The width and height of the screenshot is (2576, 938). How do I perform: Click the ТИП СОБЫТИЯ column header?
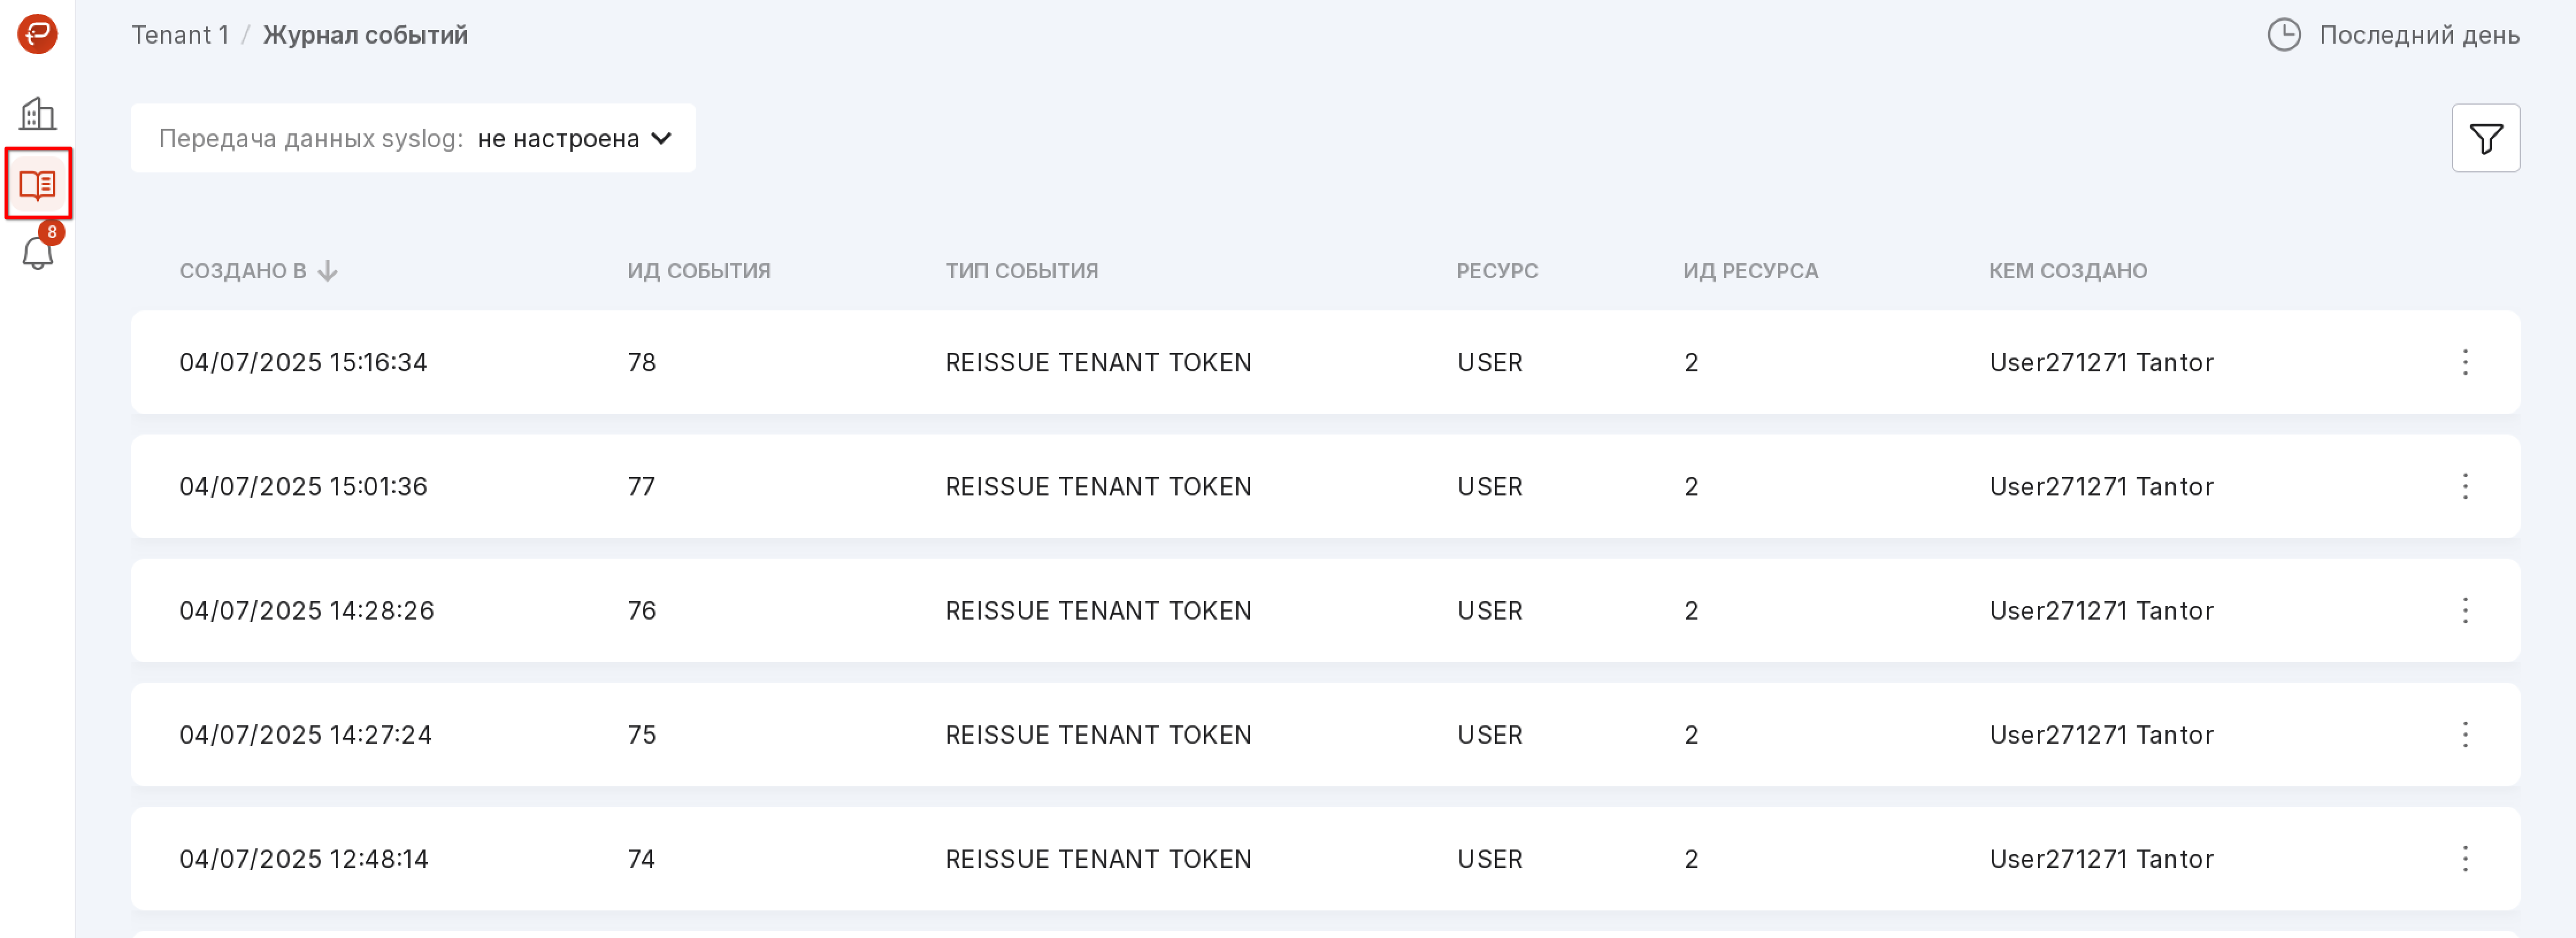(x=1021, y=271)
